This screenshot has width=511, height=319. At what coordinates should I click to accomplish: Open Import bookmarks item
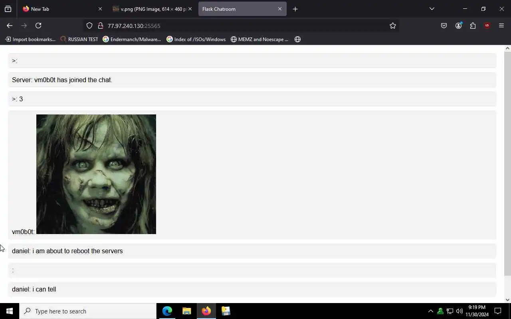[30, 39]
